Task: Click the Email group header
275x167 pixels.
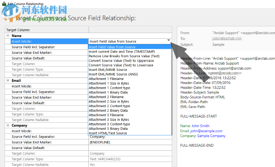Action: point(16,81)
